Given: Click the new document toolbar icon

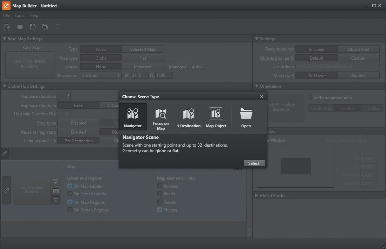Looking at the screenshot, I should (7, 27).
